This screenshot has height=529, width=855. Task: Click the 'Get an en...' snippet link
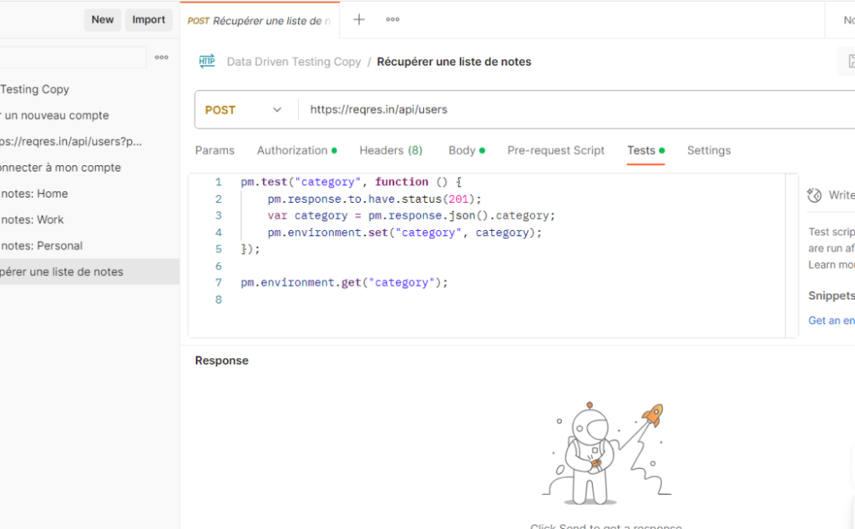[x=831, y=320]
